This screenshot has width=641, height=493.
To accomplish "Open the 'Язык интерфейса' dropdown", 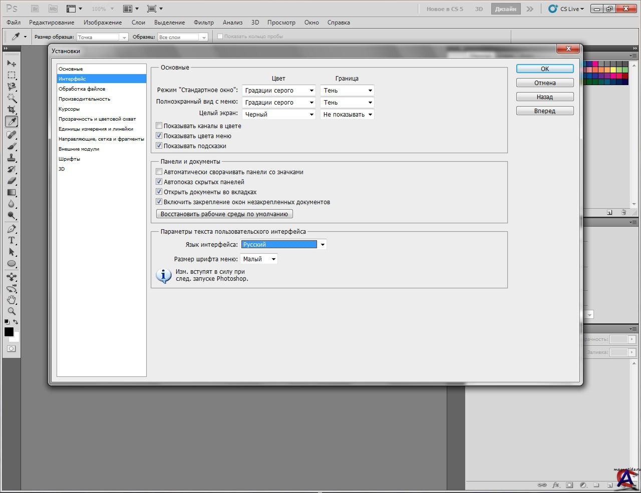I will click(x=283, y=245).
